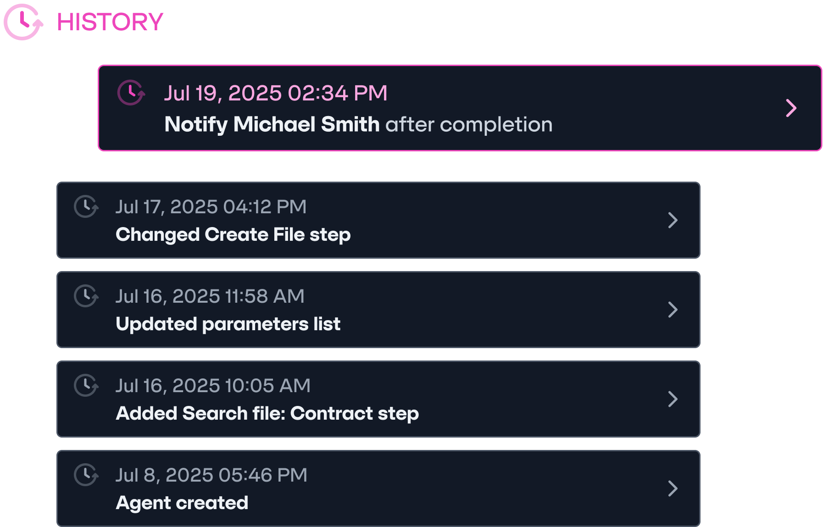Expand the Agent created entry chevron
This screenshot has width=823, height=527.
[673, 488]
